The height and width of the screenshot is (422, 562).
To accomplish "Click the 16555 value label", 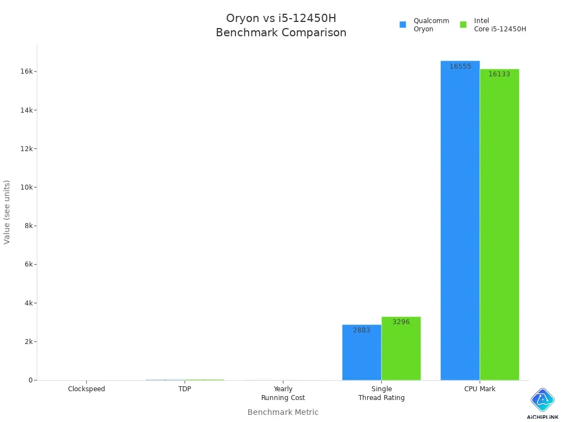I will tap(460, 66).
